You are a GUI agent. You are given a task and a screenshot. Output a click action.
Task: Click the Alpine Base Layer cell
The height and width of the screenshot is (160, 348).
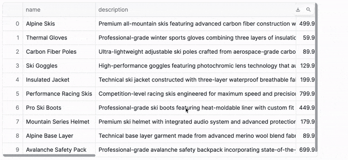click(x=59, y=136)
